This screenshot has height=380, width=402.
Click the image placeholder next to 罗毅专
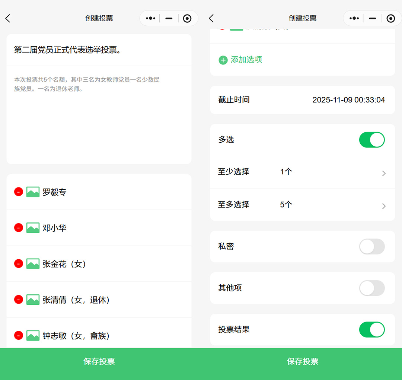[33, 192]
